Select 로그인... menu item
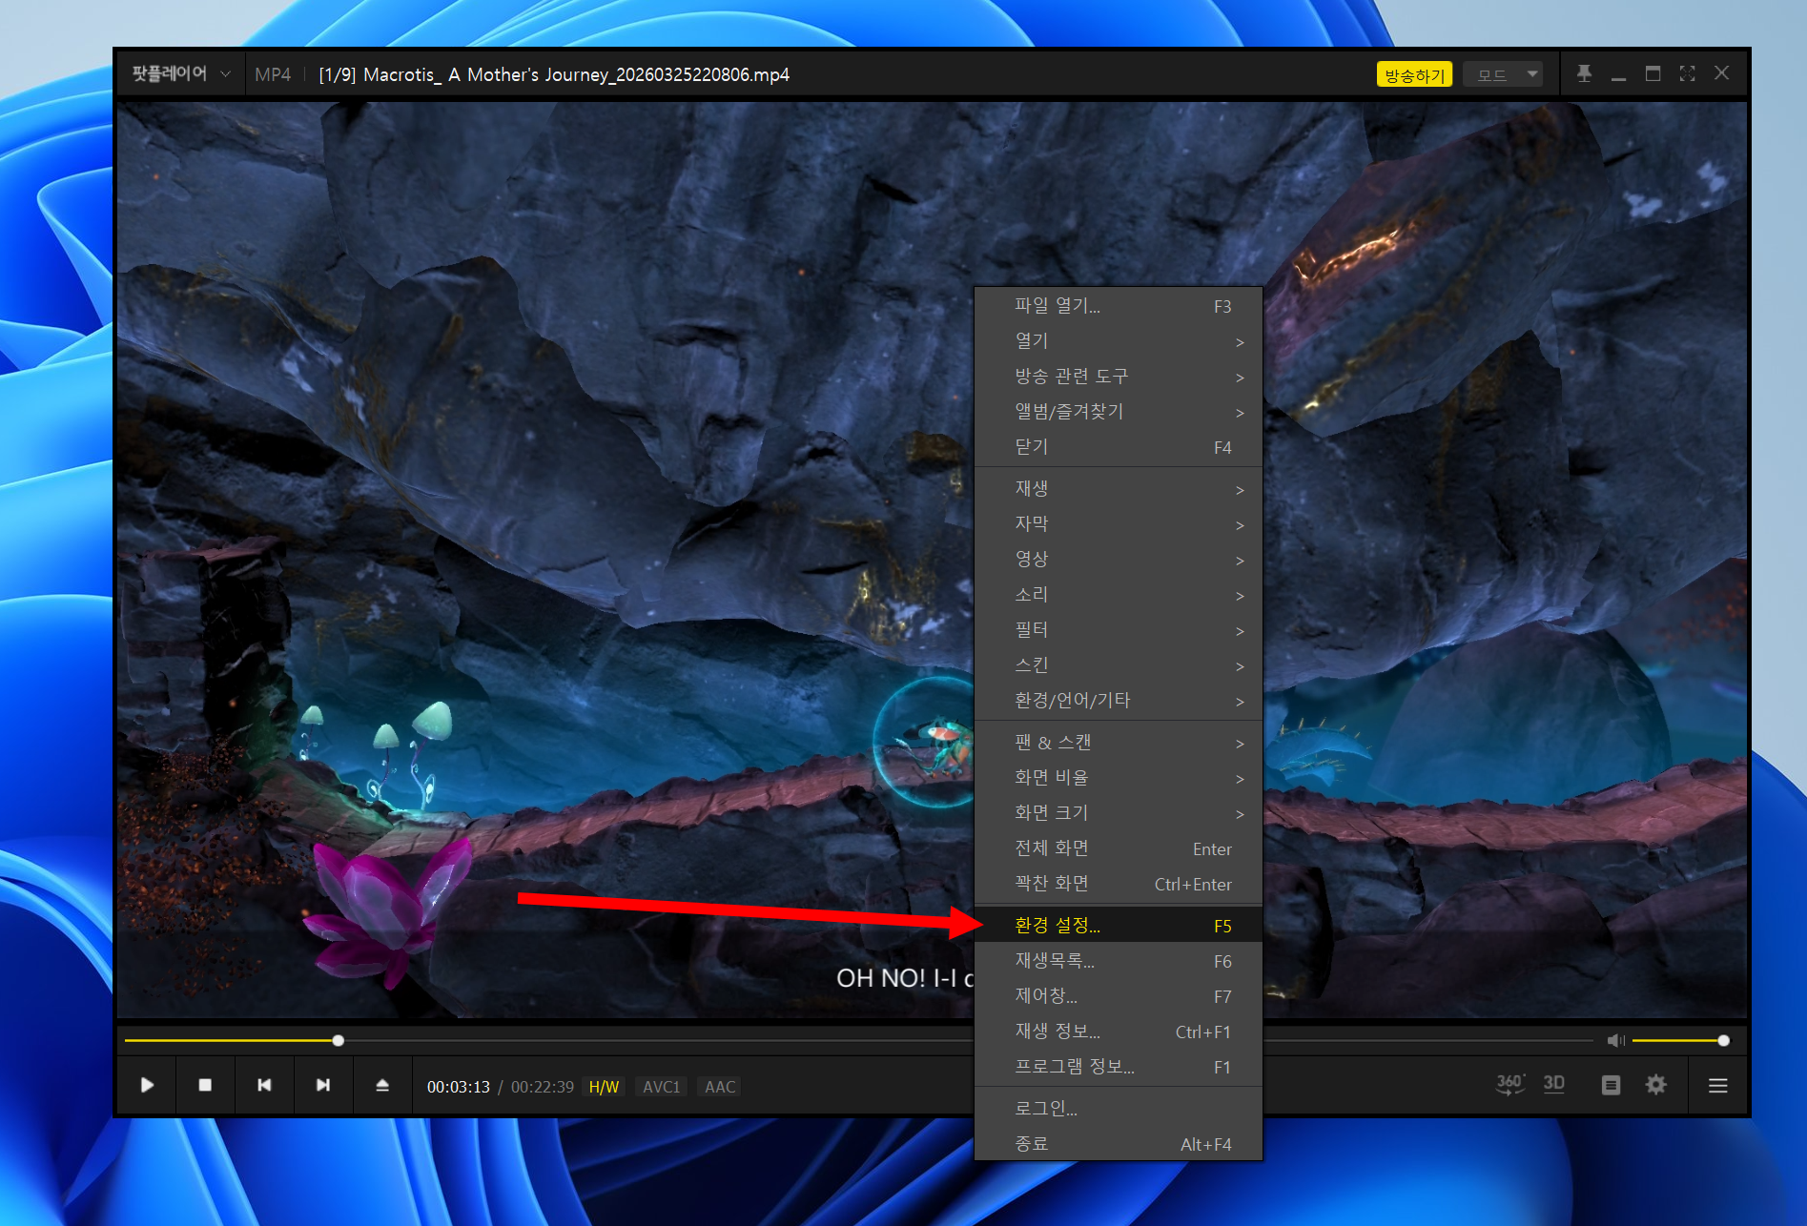This screenshot has height=1226, width=1807. [x=1119, y=1109]
